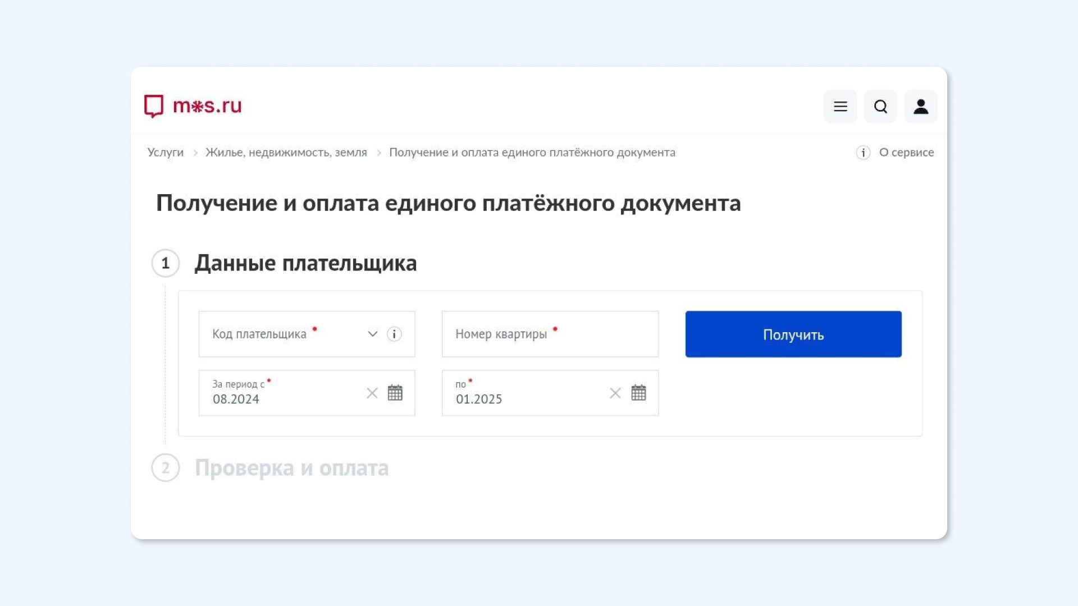
Task: Open the О сервисе link
Action: [x=906, y=153]
